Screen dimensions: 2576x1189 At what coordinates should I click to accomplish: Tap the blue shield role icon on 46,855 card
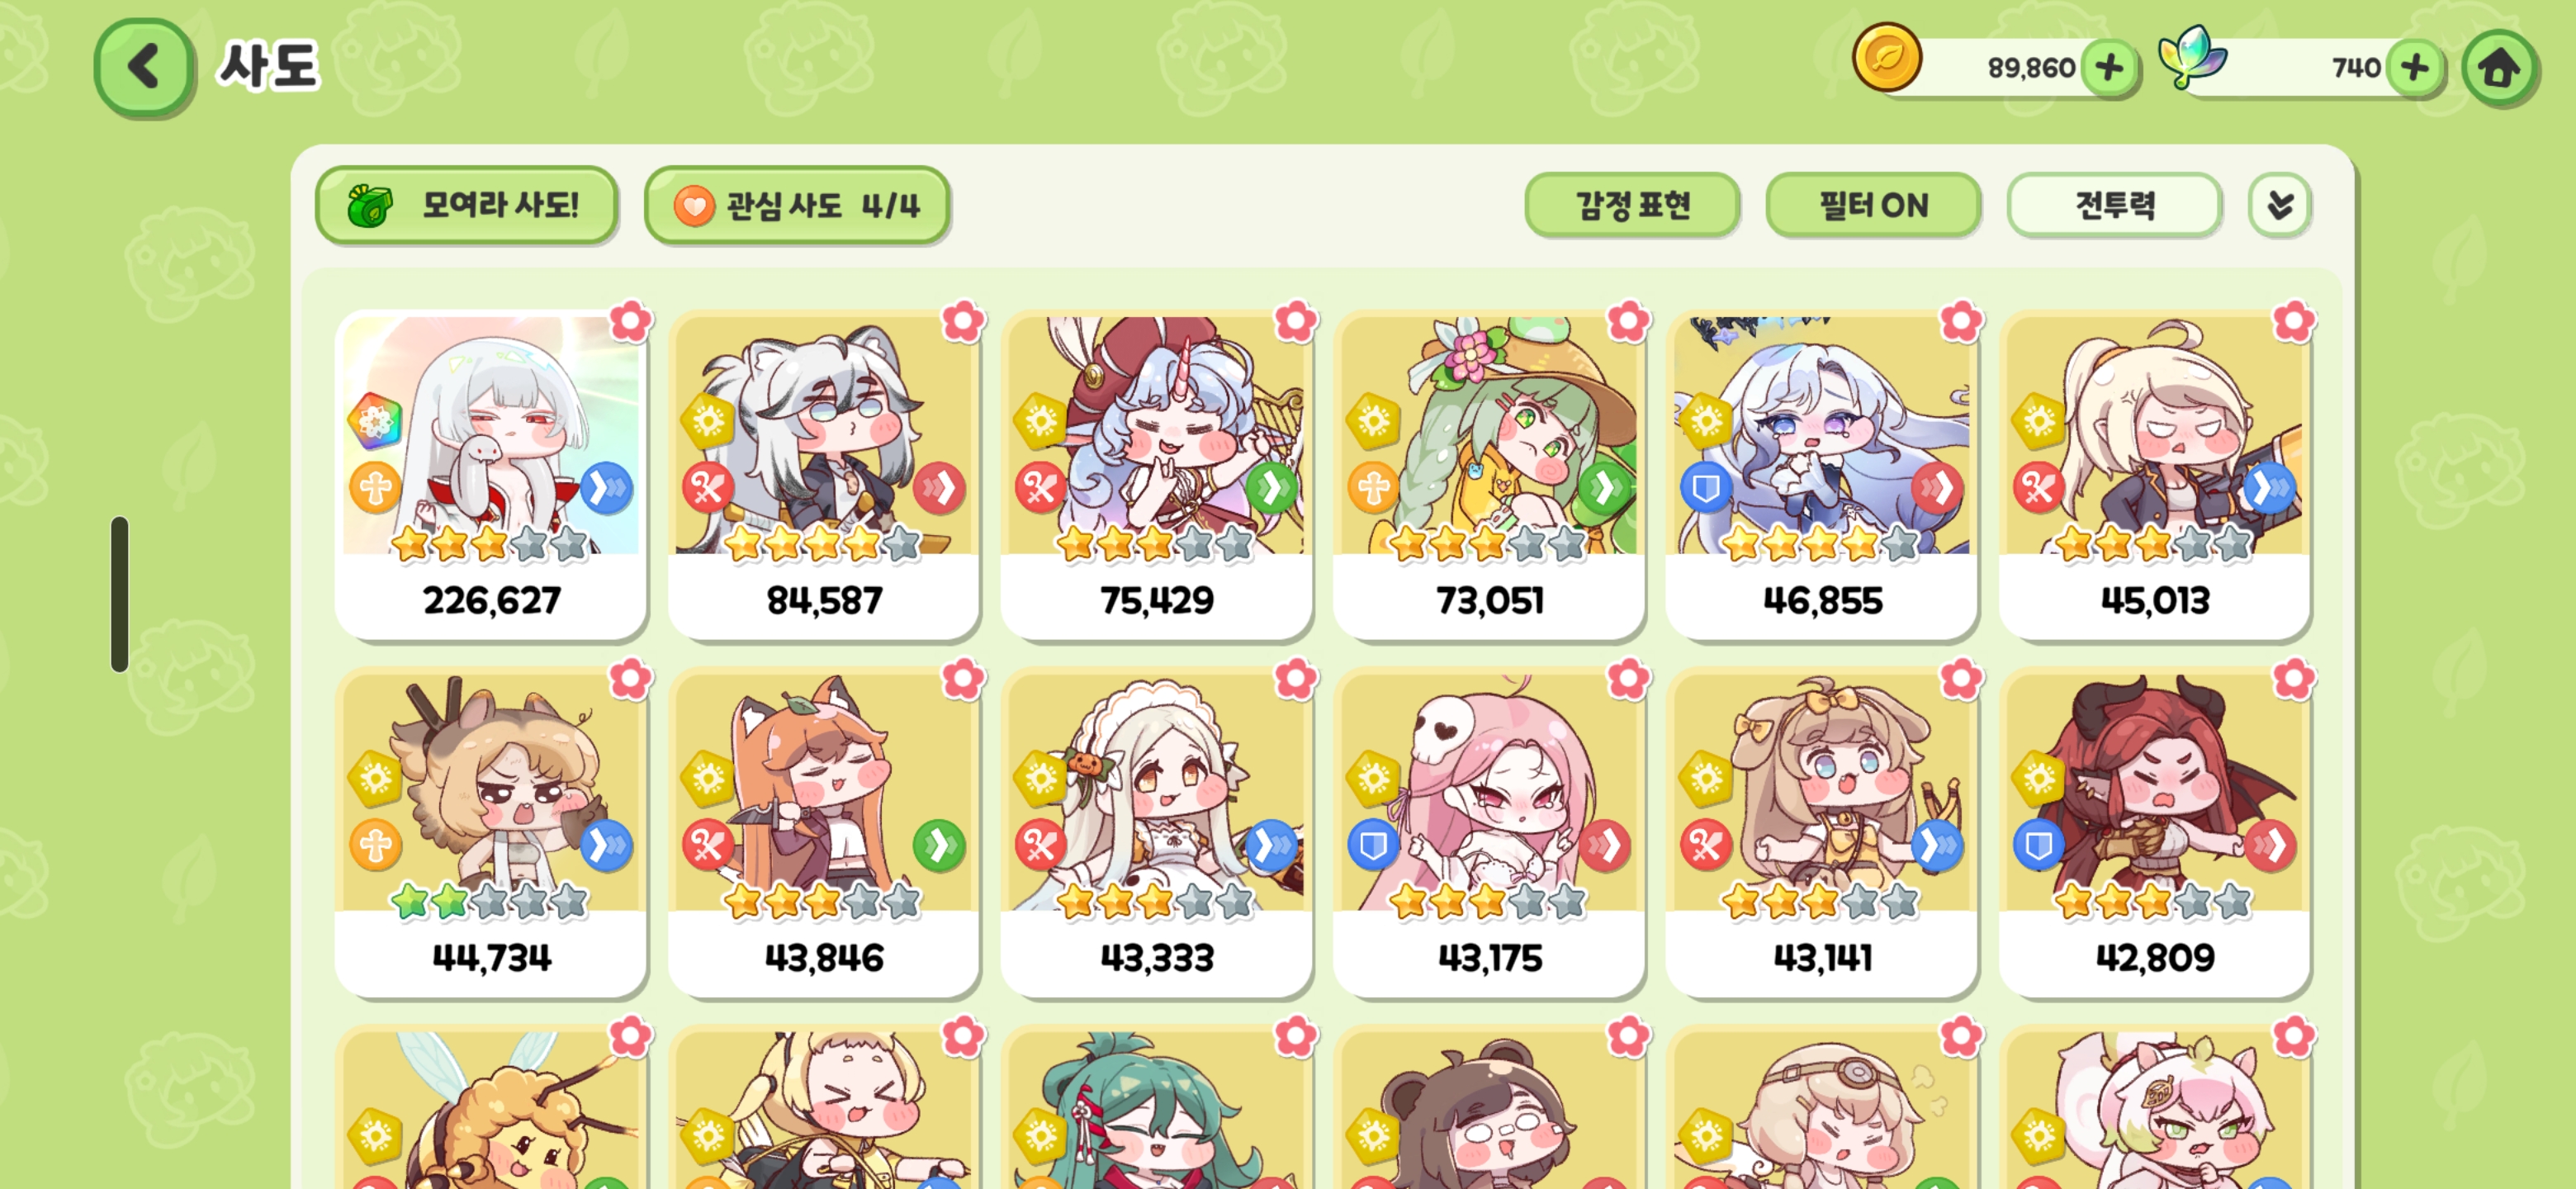[1706, 488]
